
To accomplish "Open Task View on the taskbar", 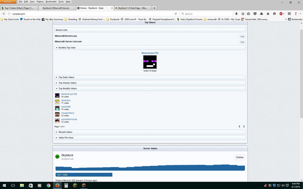I will pos(13,185).
